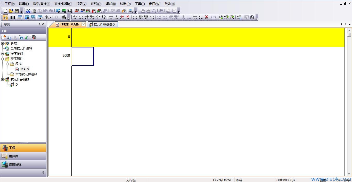Expand the 参数 tree node
The height and width of the screenshot is (182, 352).
(x=3, y=43)
